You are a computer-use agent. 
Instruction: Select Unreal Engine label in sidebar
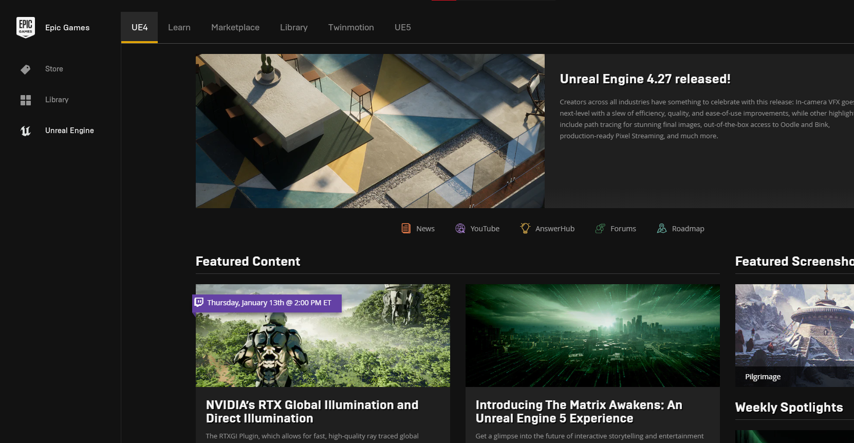pyautogui.click(x=69, y=131)
